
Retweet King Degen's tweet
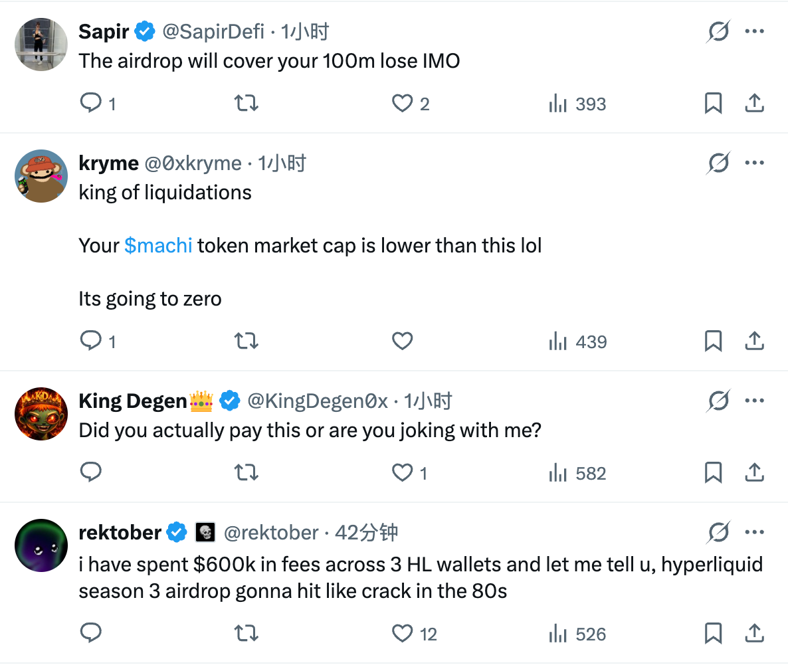(246, 472)
